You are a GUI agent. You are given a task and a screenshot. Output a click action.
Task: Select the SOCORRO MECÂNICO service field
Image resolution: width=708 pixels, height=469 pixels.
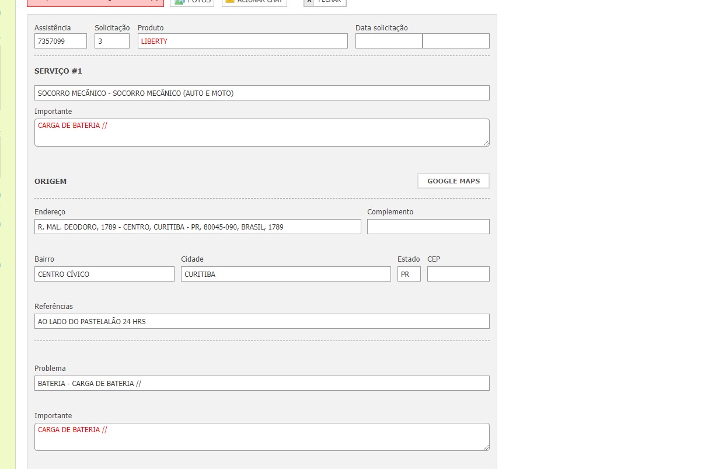[x=262, y=93]
